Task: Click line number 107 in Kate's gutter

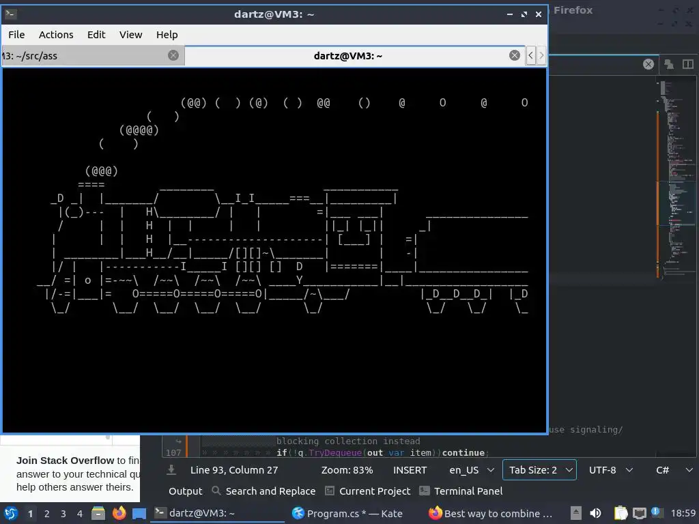Action: coord(173,452)
